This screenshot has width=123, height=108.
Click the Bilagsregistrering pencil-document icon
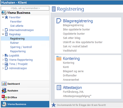coord(59,21)
